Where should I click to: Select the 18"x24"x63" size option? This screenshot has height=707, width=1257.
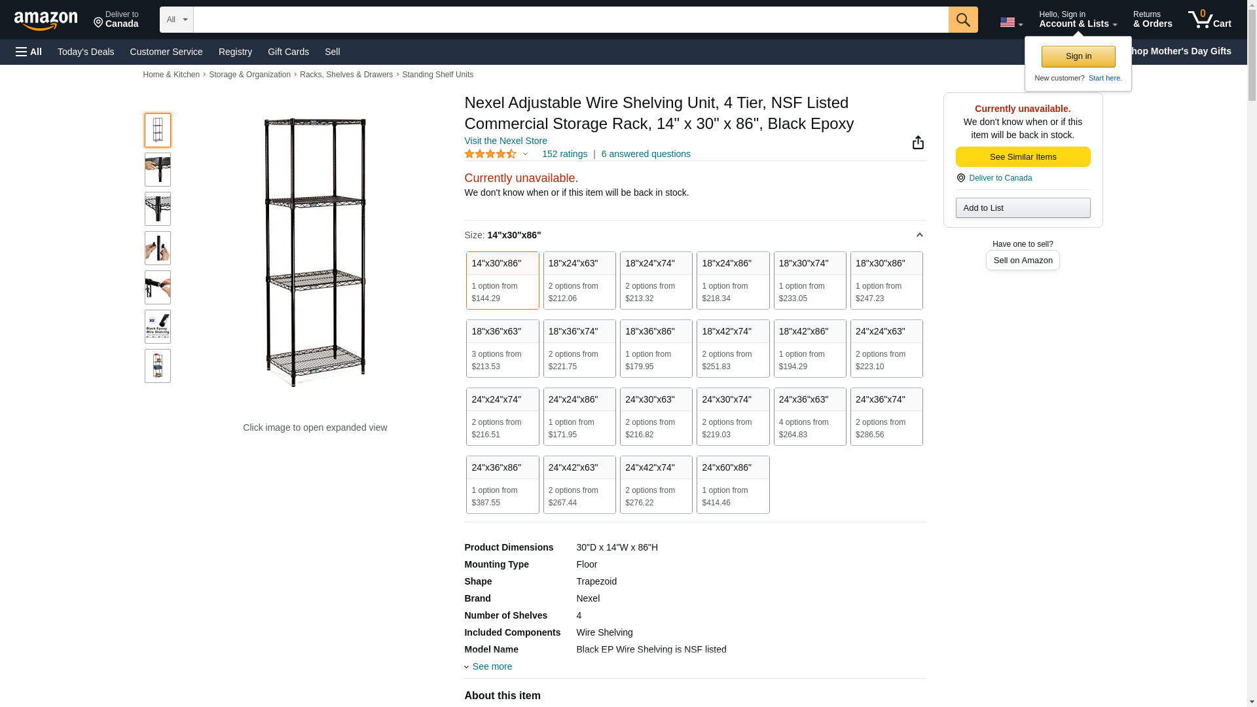tap(579, 280)
